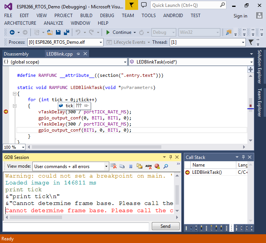Click the breakpoint warning icon in GDB toolbar
This screenshot has width=266, height=243.
(157, 166)
